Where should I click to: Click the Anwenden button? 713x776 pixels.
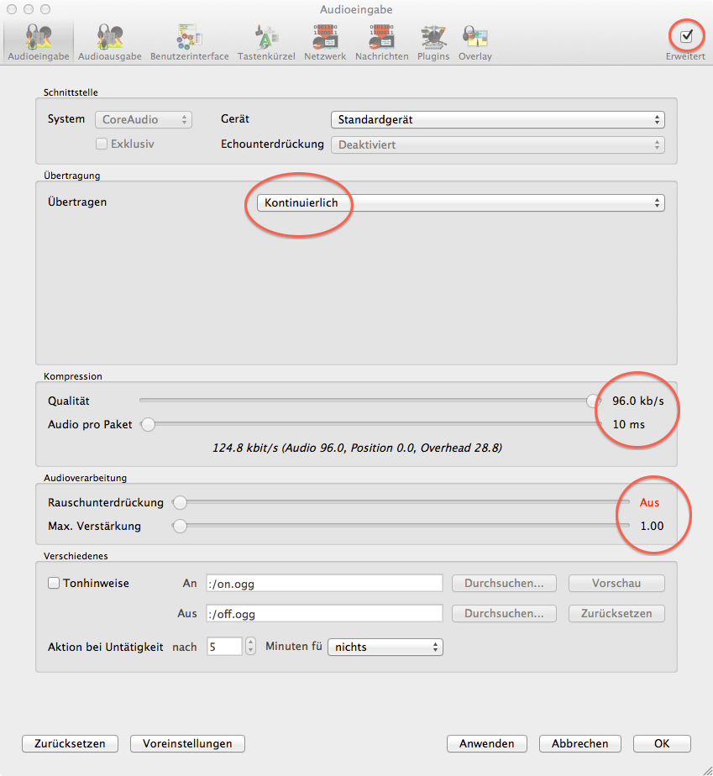coord(487,744)
